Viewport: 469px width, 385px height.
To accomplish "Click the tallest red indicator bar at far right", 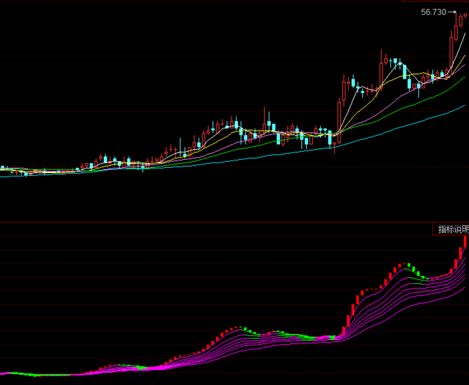I will click(x=465, y=241).
